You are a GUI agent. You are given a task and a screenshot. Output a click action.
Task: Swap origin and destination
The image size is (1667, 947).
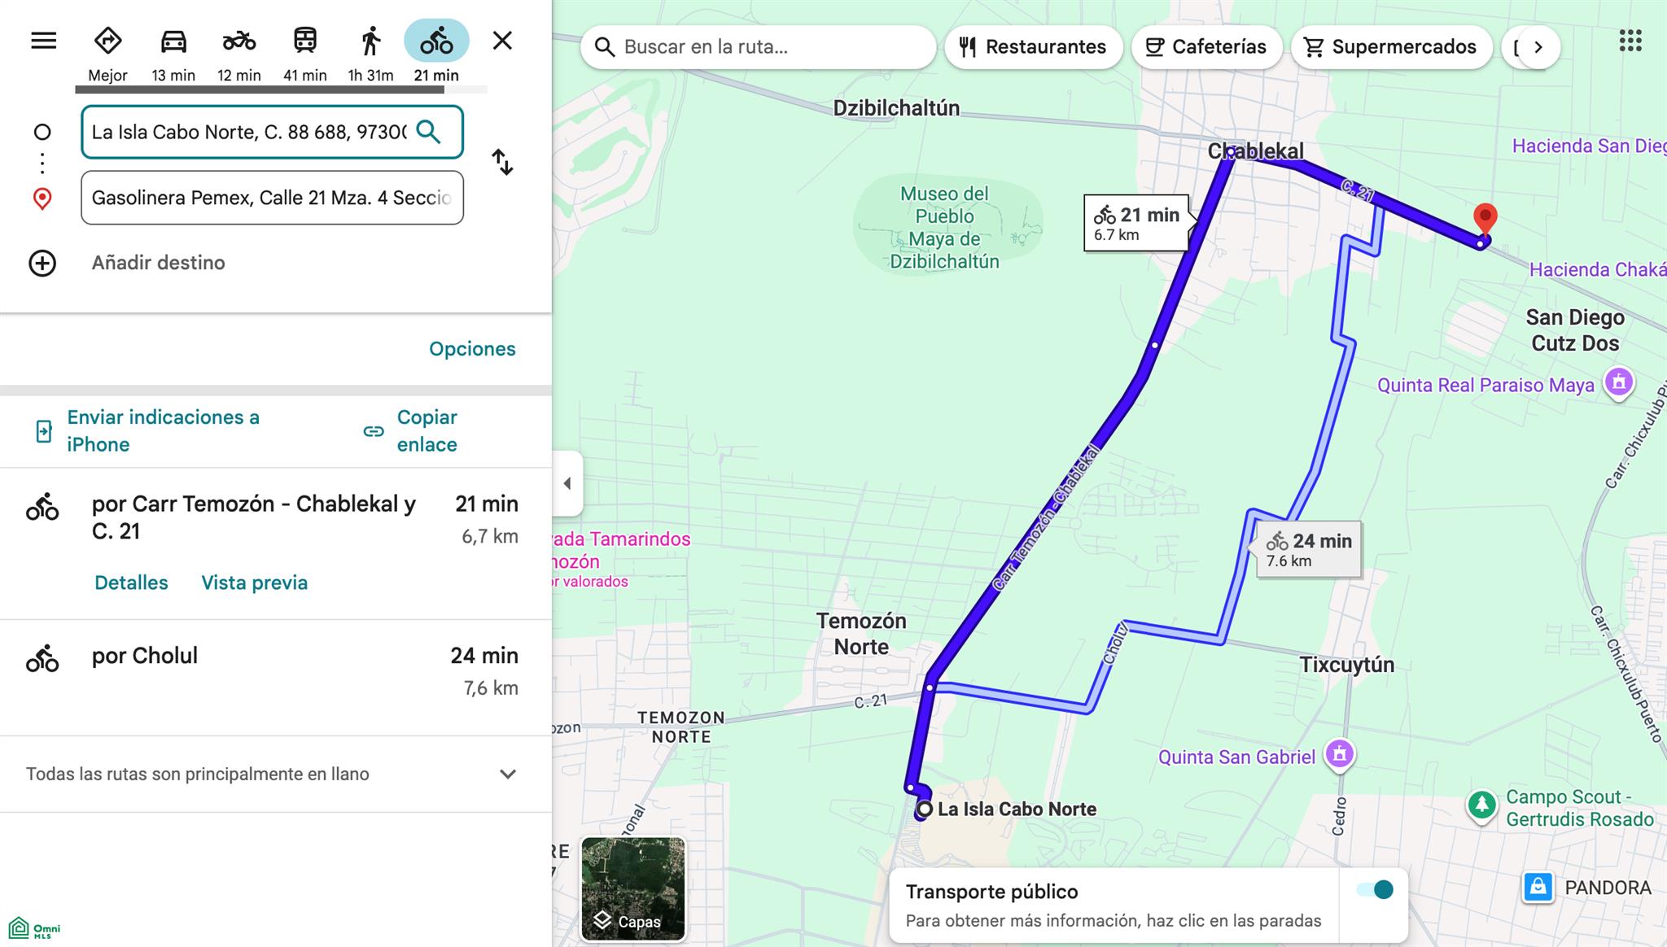pos(502,163)
